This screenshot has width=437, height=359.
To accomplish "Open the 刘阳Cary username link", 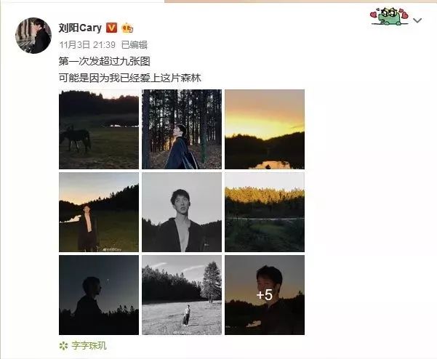I will 80,28.
